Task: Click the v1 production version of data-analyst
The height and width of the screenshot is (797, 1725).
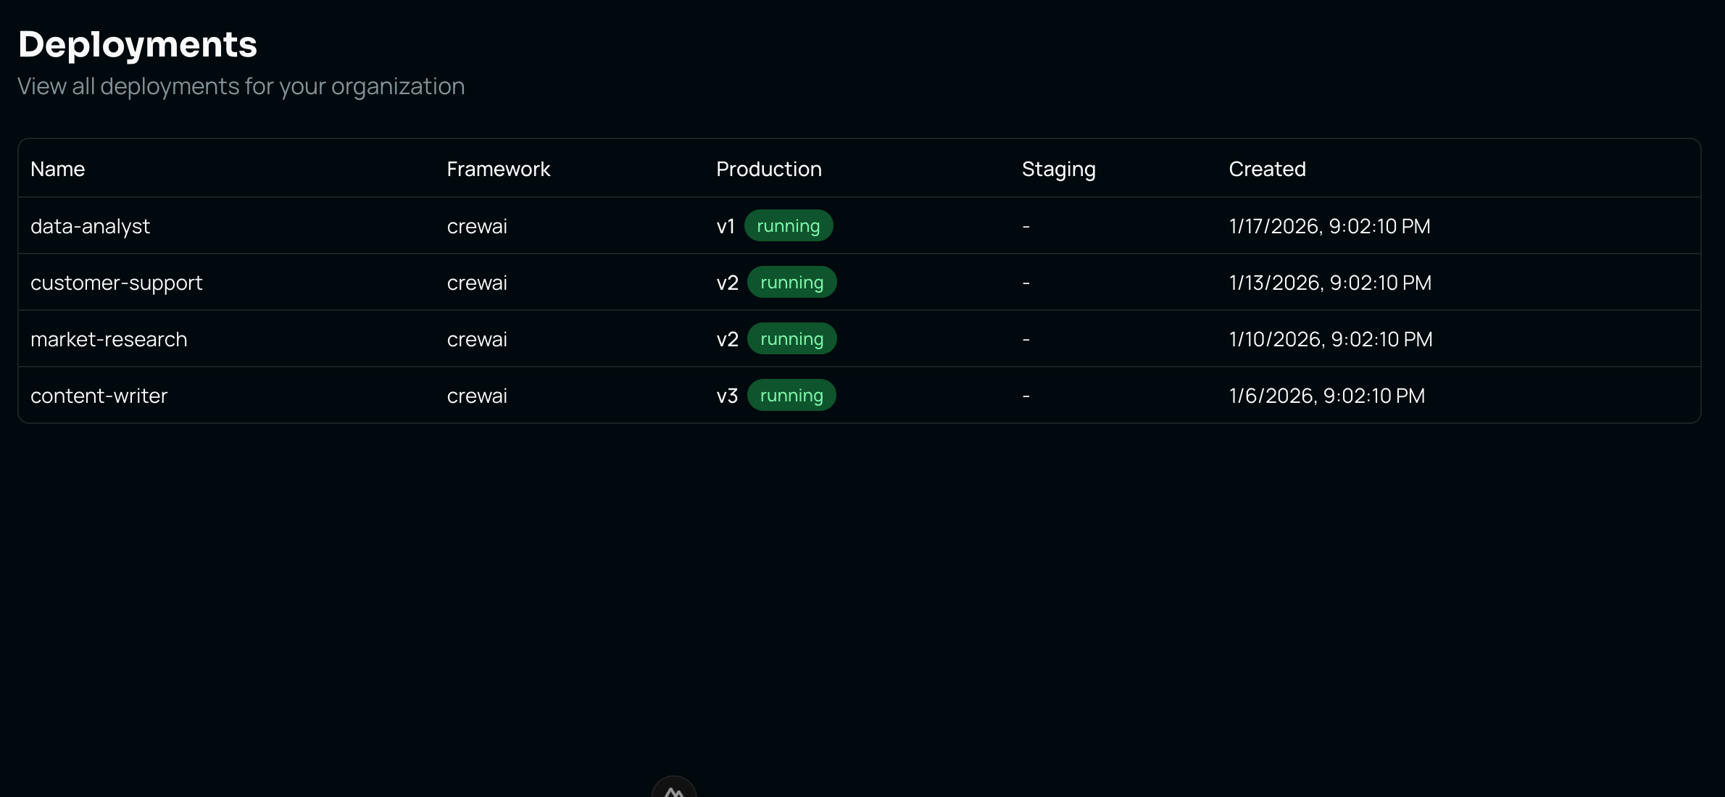Action: [x=725, y=225]
